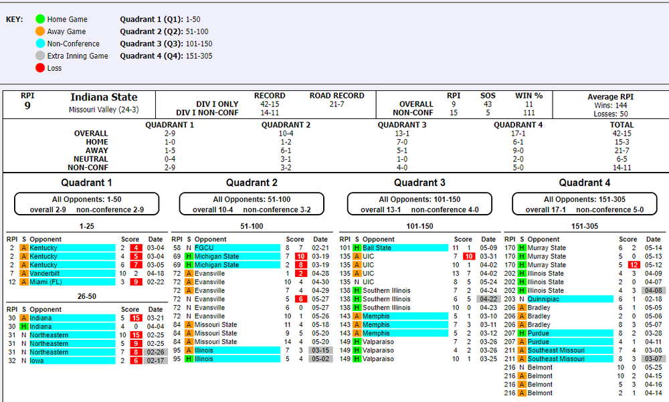This screenshot has width=669, height=402.
Task: Select the cyan Non-Conference key circle
Action: pyautogui.click(x=40, y=43)
